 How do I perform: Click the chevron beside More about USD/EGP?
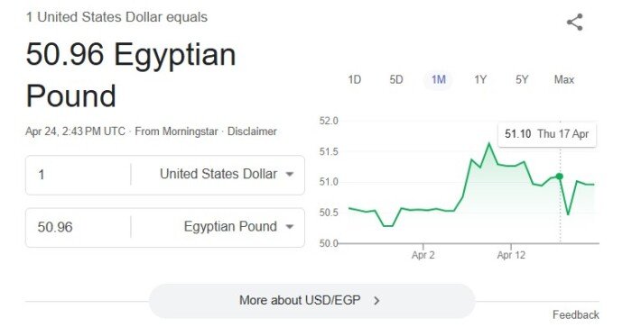coord(376,301)
